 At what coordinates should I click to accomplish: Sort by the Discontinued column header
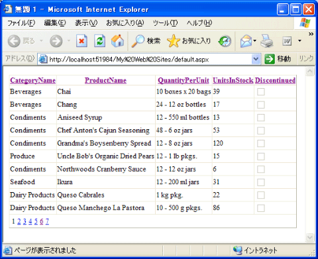(x=275, y=80)
